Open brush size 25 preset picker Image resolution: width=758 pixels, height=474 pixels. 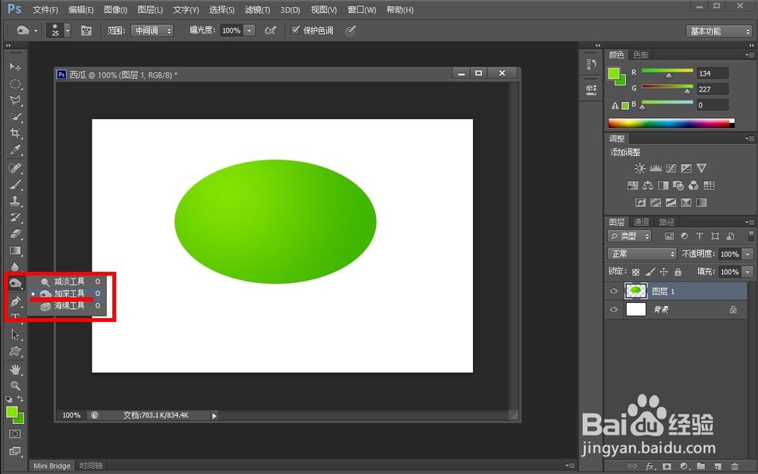click(x=67, y=30)
